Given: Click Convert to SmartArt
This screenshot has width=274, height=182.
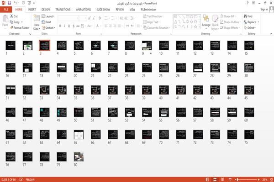Looking at the screenshot, I should point(157,28).
